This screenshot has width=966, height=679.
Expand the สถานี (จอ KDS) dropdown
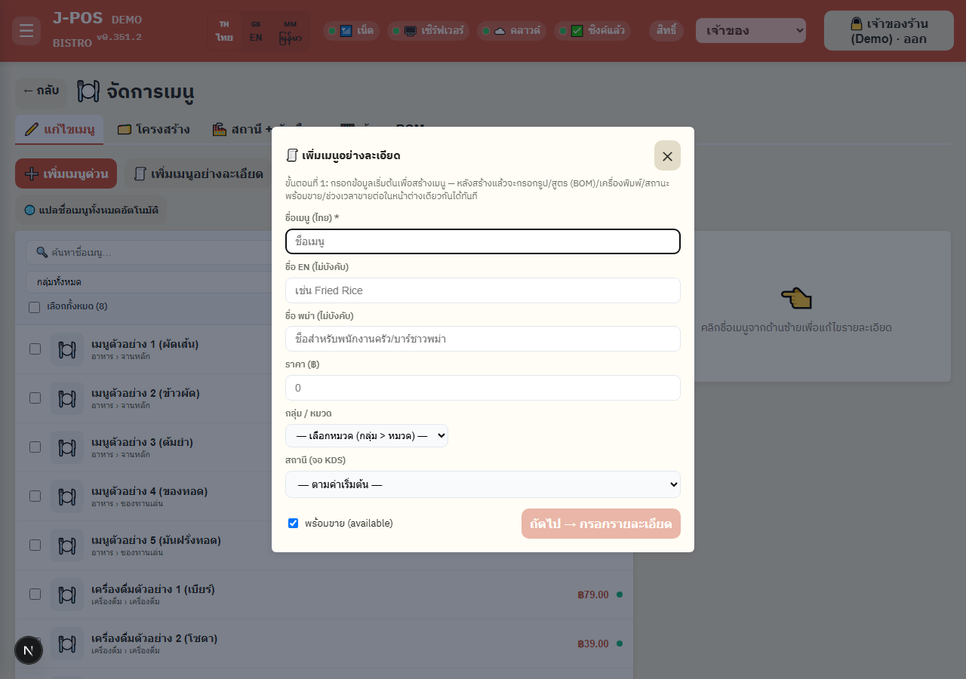(x=483, y=484)
